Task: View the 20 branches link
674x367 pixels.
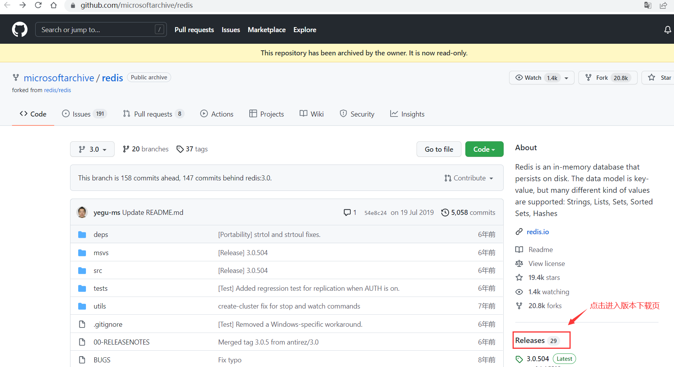Action: [146, 149]
